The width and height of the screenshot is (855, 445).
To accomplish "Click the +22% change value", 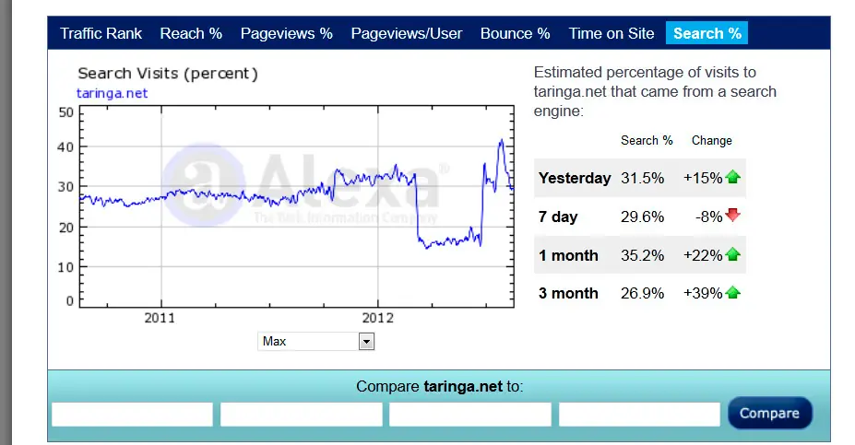I will click(x=703, y=255).
